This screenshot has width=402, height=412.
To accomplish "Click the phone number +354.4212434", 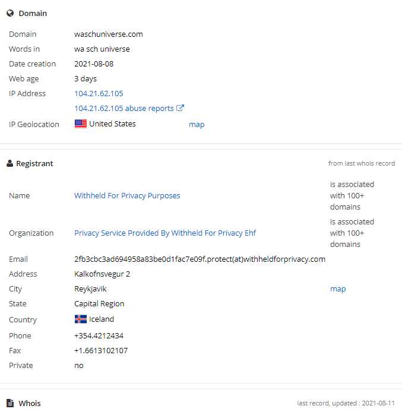I will click(99, 335).
